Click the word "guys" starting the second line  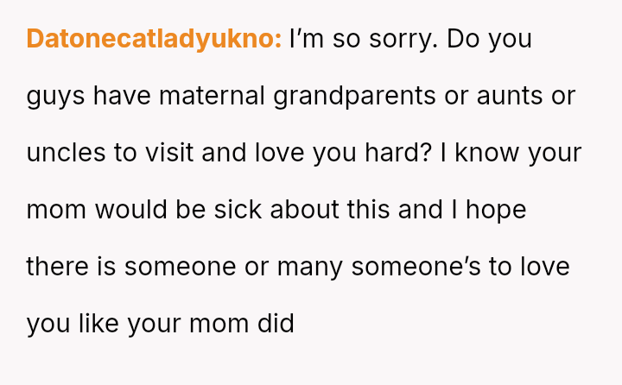(x=55, y=98)
